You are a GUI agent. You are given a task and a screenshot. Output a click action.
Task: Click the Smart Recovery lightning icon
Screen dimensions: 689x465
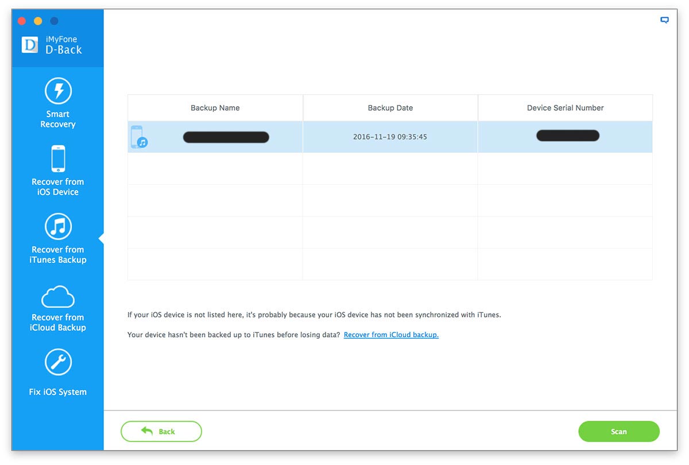[x=58, y=91]
